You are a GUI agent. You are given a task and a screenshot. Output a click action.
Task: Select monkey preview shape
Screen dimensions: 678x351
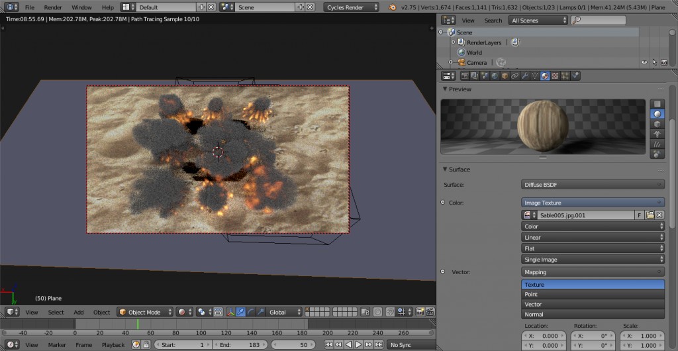657,134
